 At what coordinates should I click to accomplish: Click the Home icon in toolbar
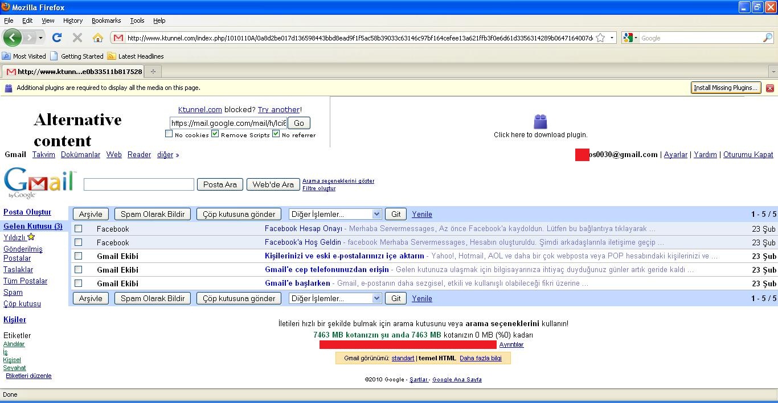pos(98,38)
